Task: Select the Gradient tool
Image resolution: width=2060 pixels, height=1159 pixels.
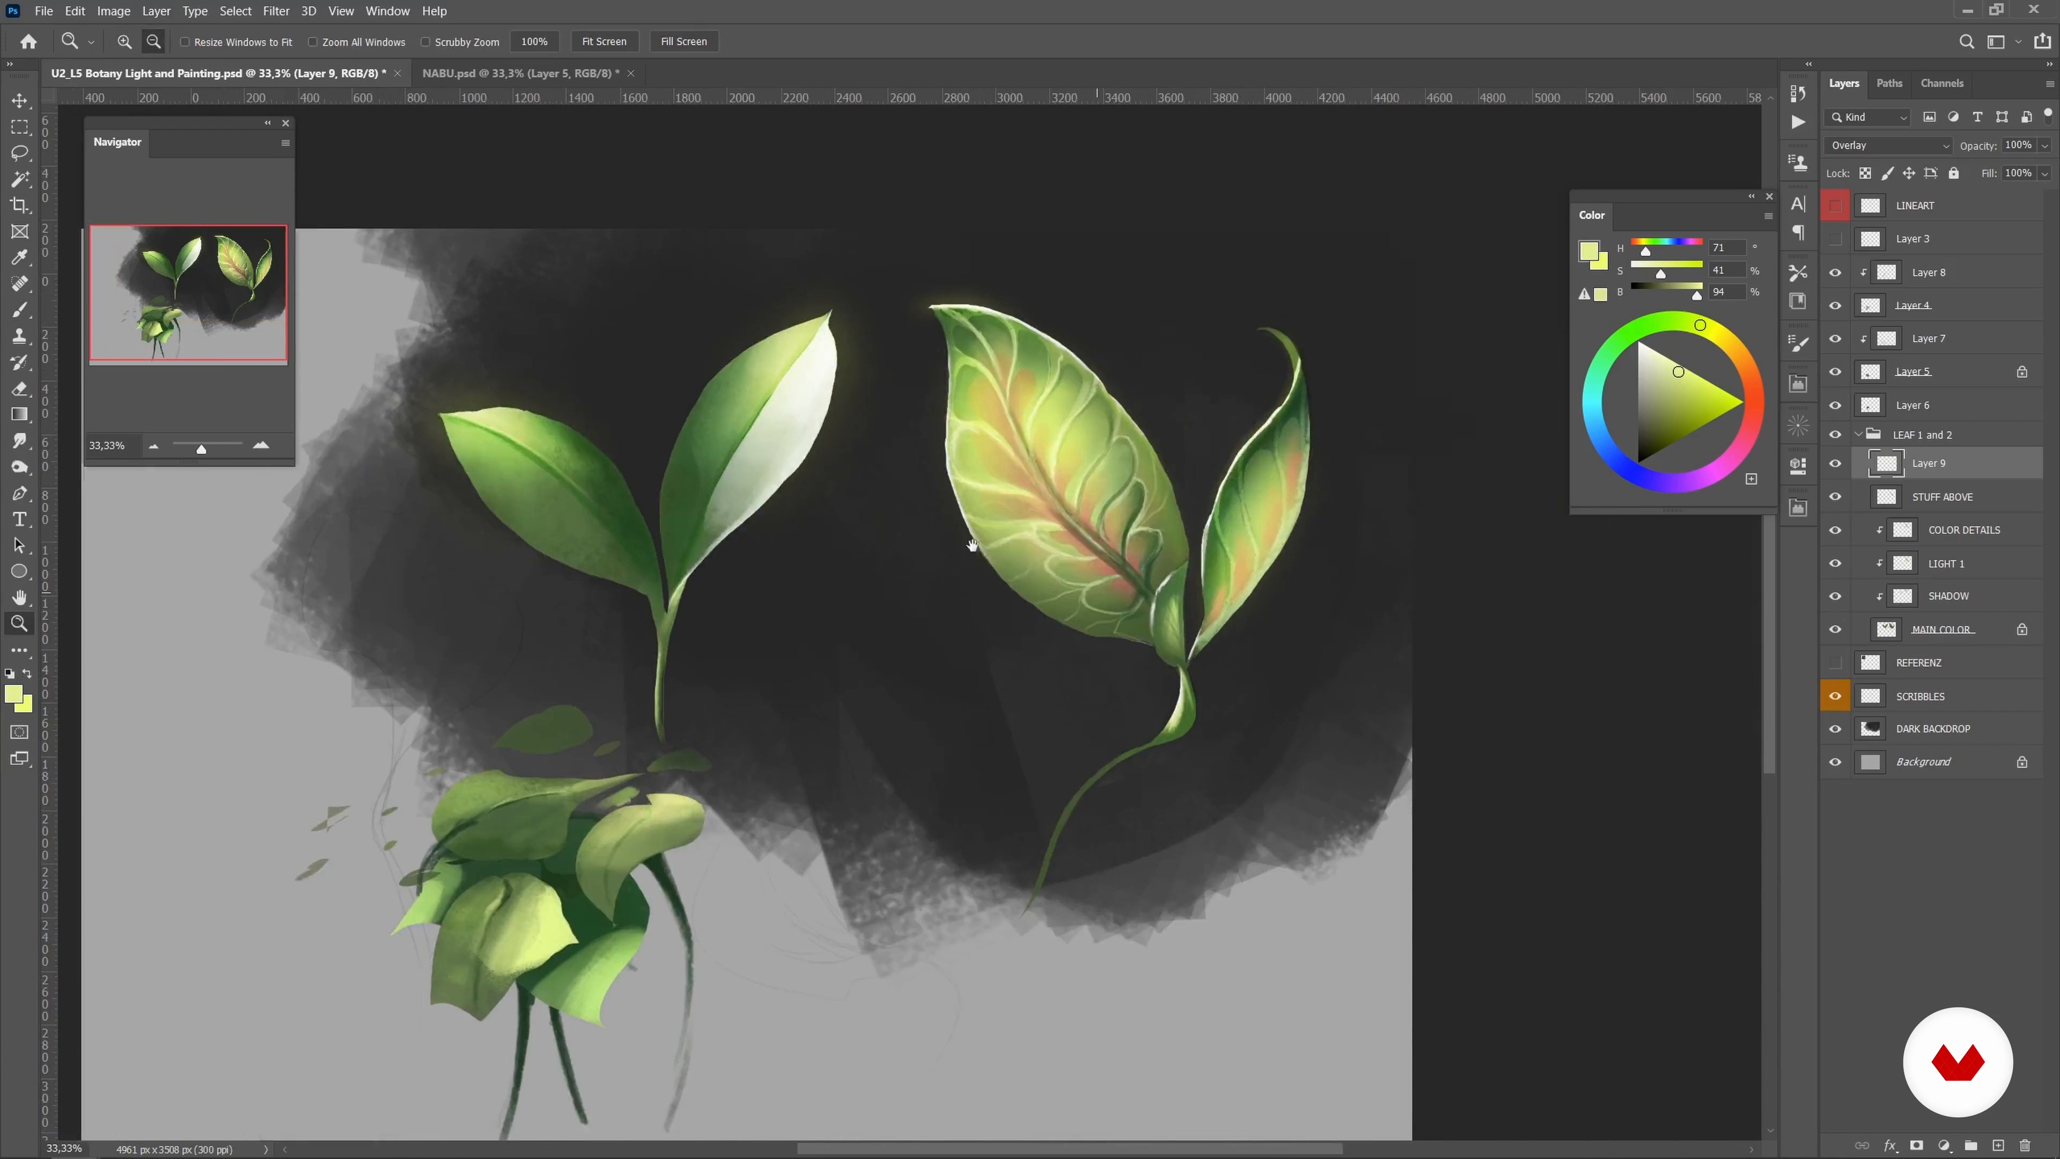Action: (19, 414)
